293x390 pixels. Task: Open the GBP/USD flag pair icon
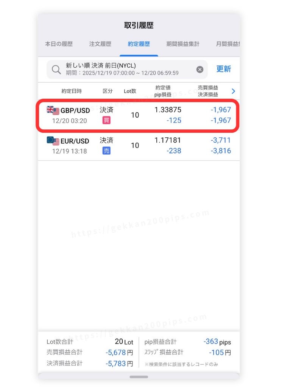[x=53, y=110]
